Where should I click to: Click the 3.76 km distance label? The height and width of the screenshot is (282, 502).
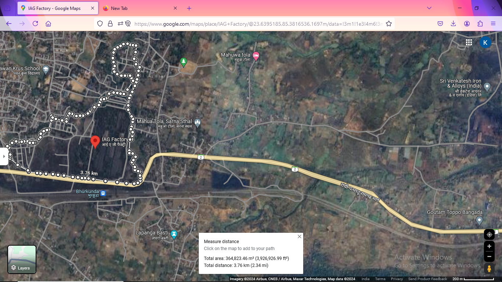click(89, 173)
